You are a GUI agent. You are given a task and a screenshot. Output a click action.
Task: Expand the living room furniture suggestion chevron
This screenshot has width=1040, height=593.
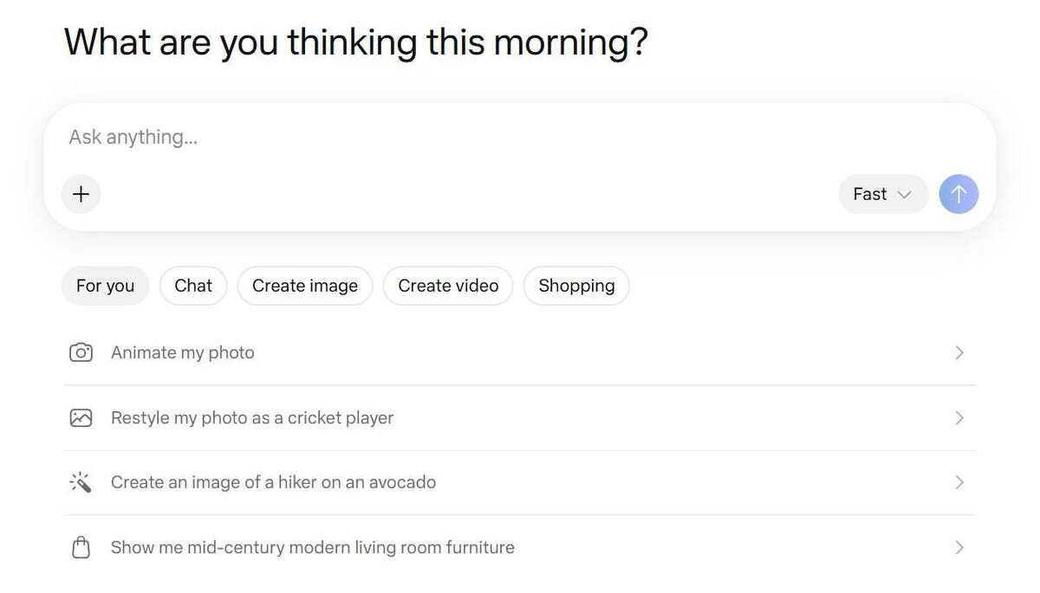tap(959, 546)
